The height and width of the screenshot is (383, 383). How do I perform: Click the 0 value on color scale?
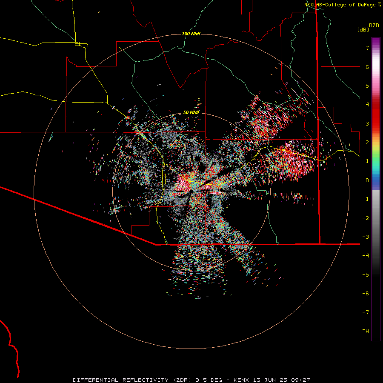coord(367,180)
